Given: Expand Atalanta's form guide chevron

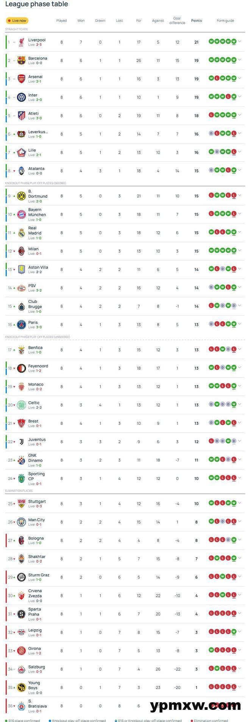Looking at the screenshot, I should pos(240,170).
